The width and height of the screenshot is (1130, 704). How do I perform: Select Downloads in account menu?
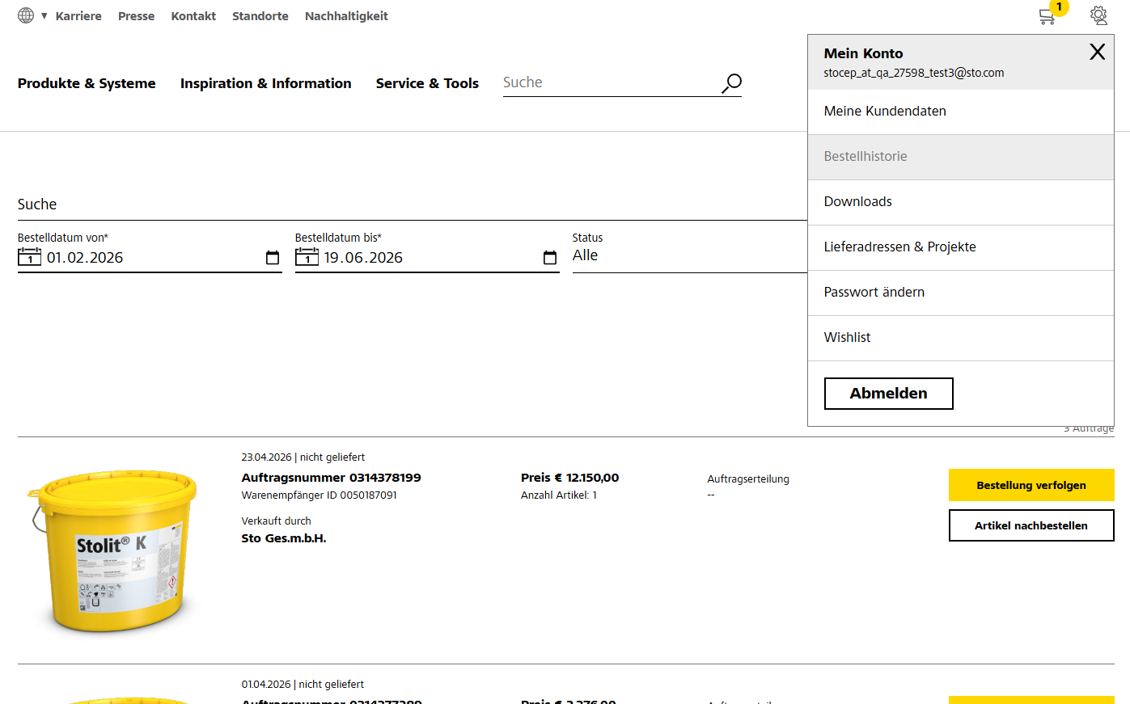coord(961,202)
